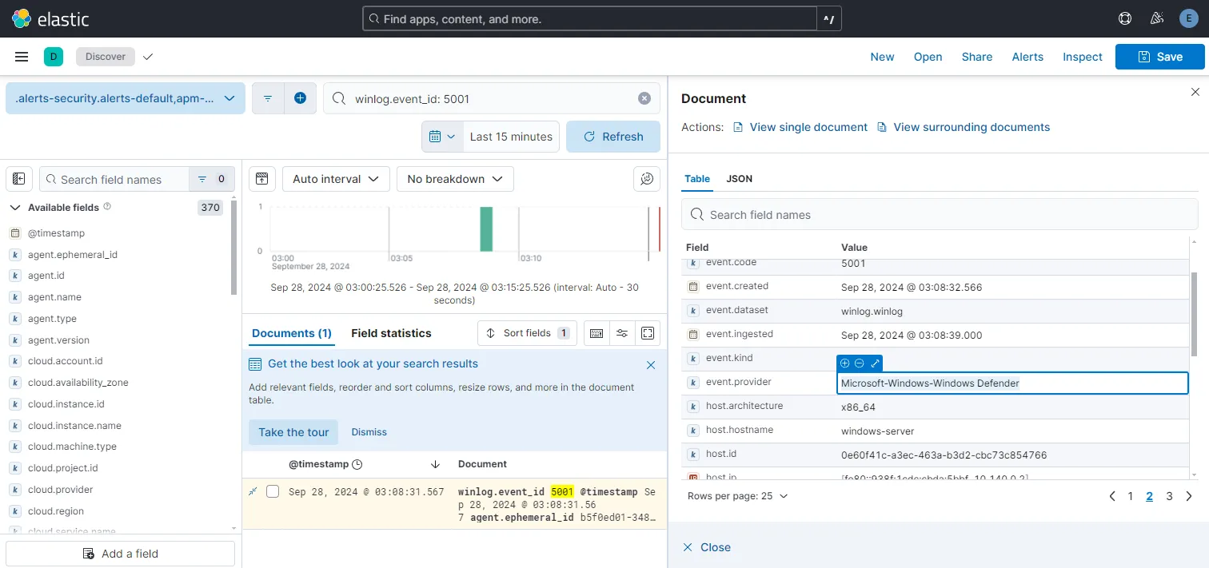1209x568 pixels.
Task: Open the data view dropdown
Action: [x=126, y=98]
